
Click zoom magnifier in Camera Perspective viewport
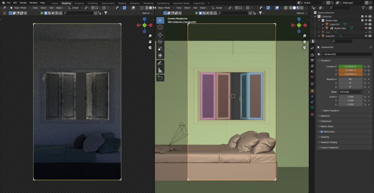pyautogui.click(x=304, y=36)
